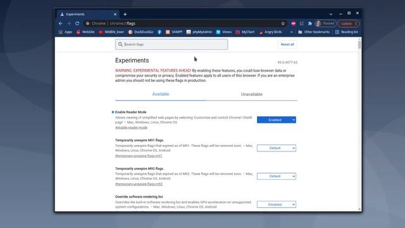Click the Override software rendering list heading
Screen dimensions: 405x228
tap(139, 197)
